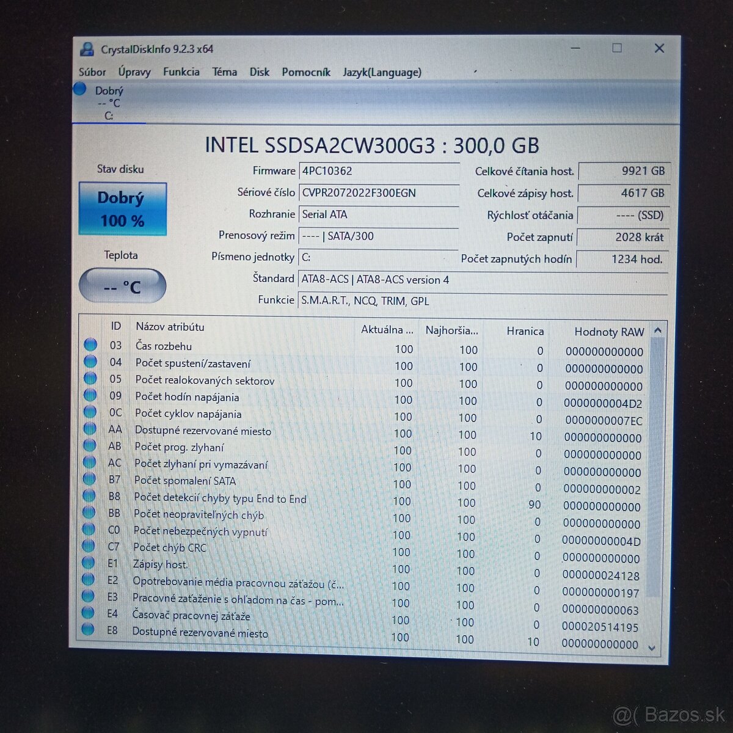Screen dimensions: 733x733
Task: Open the Funkcia menu
Action: click(181, 72)
